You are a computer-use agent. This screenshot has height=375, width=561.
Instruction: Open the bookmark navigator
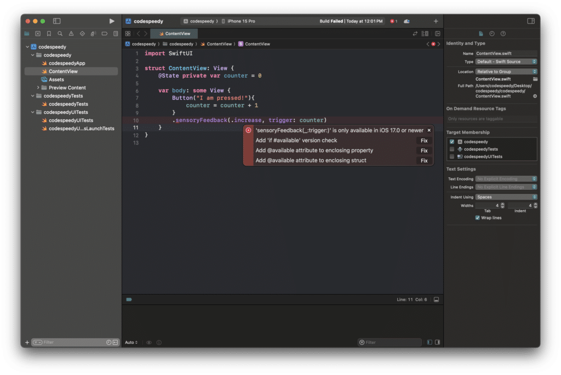49,33
